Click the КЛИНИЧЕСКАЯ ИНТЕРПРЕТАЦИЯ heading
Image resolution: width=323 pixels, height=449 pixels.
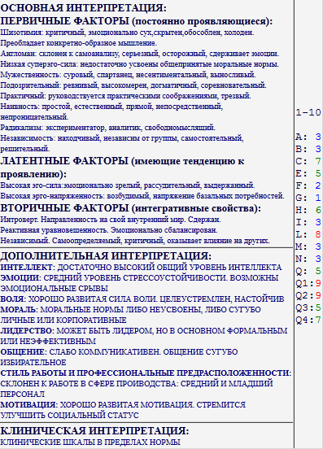pos(94,430)
